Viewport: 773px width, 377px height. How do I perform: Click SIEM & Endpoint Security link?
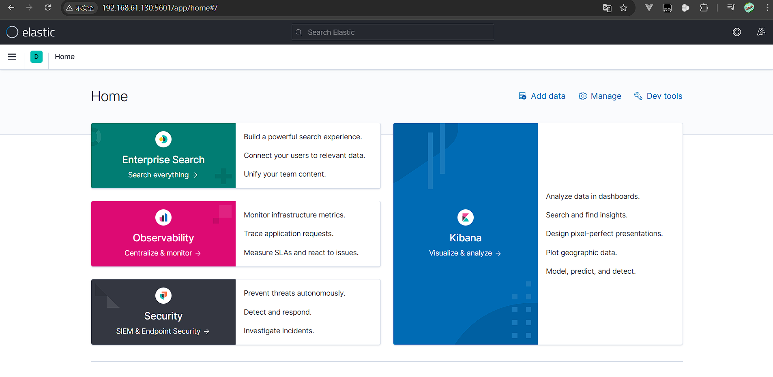point(163,331)
